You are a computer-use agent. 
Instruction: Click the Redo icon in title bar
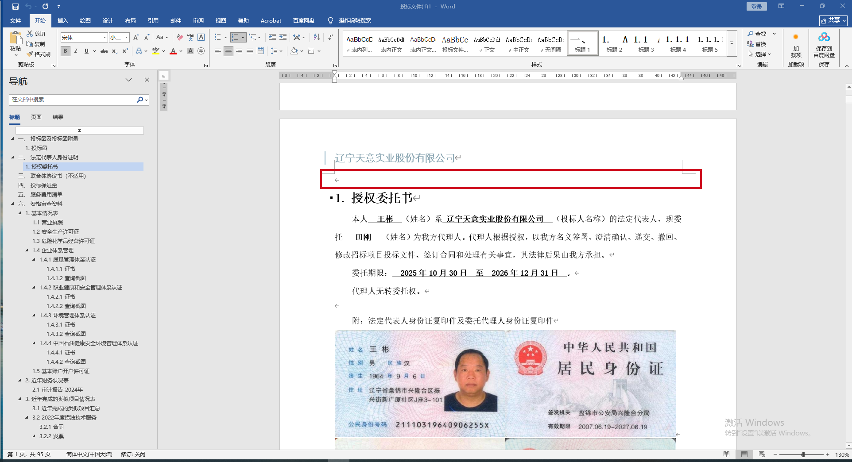pos(46,7)
